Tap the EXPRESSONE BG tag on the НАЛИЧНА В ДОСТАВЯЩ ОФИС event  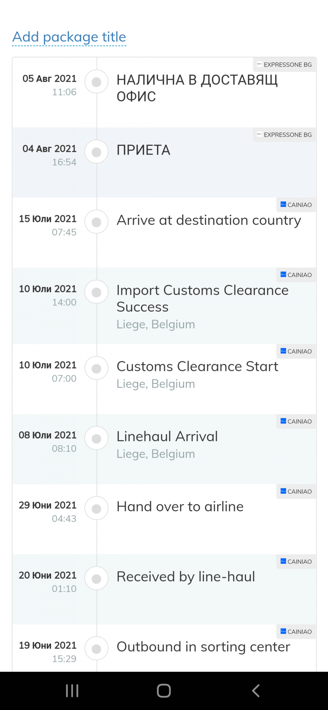284,65
